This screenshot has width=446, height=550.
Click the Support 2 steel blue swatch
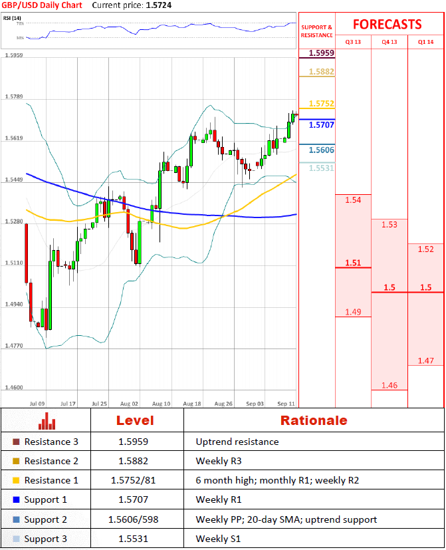(x=16, y=519)
